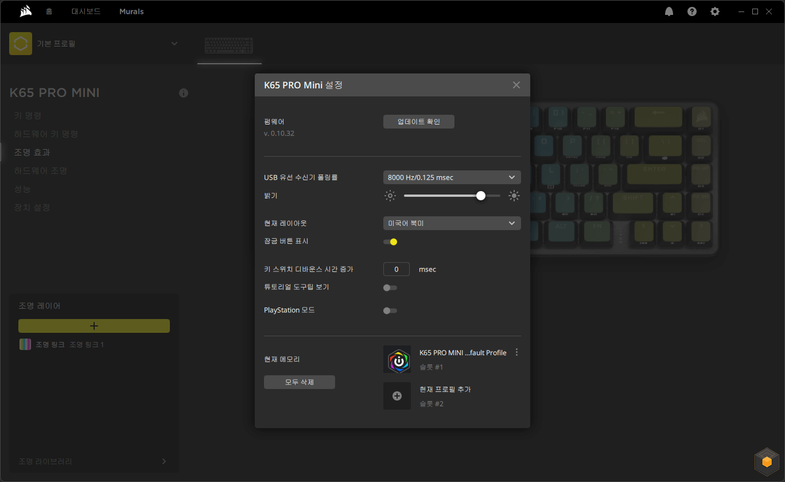Click the orange cube icon in the corner
Viewport: 785px width, 482px height.
(767, 461)
